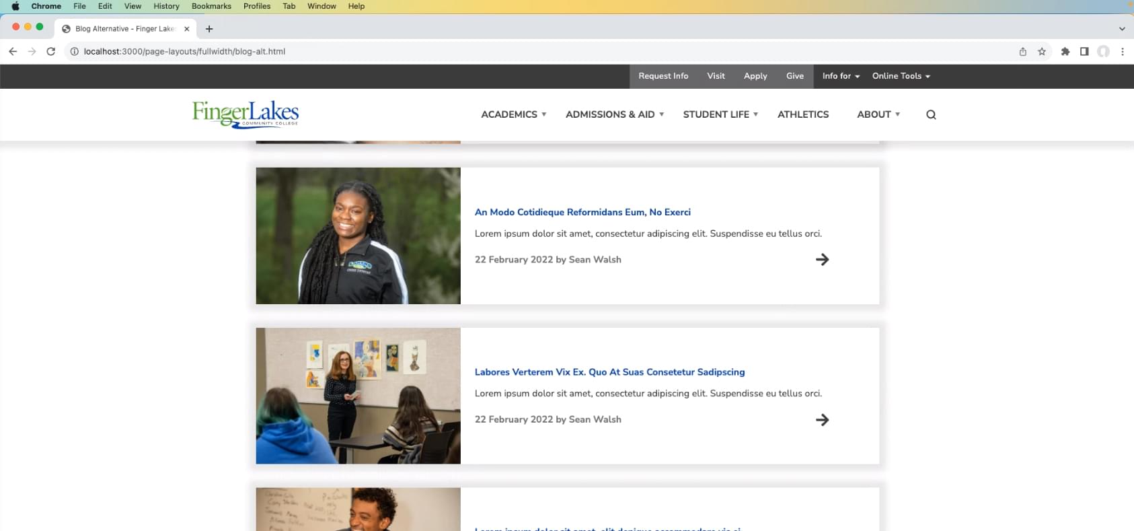Open the Apple menu
The width and height of the screenshot is (1134, 531).
(15, 6)
